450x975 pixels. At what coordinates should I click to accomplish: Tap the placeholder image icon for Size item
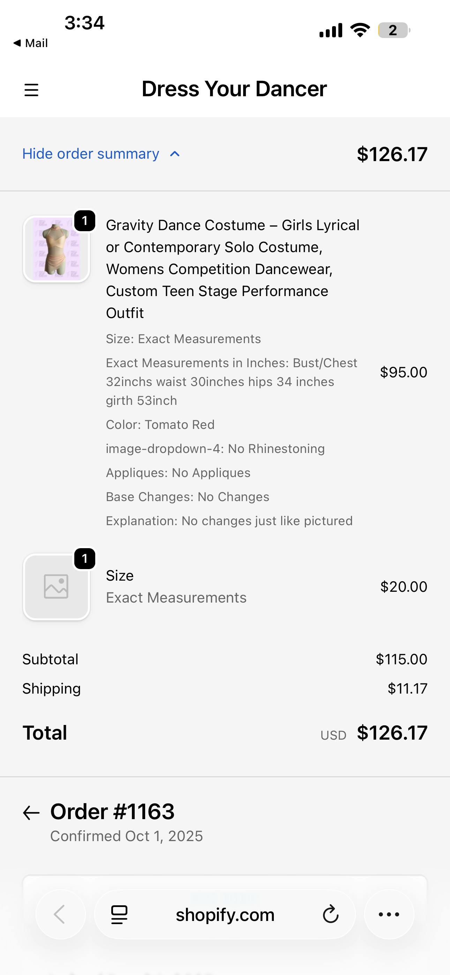tap(57, 587)
